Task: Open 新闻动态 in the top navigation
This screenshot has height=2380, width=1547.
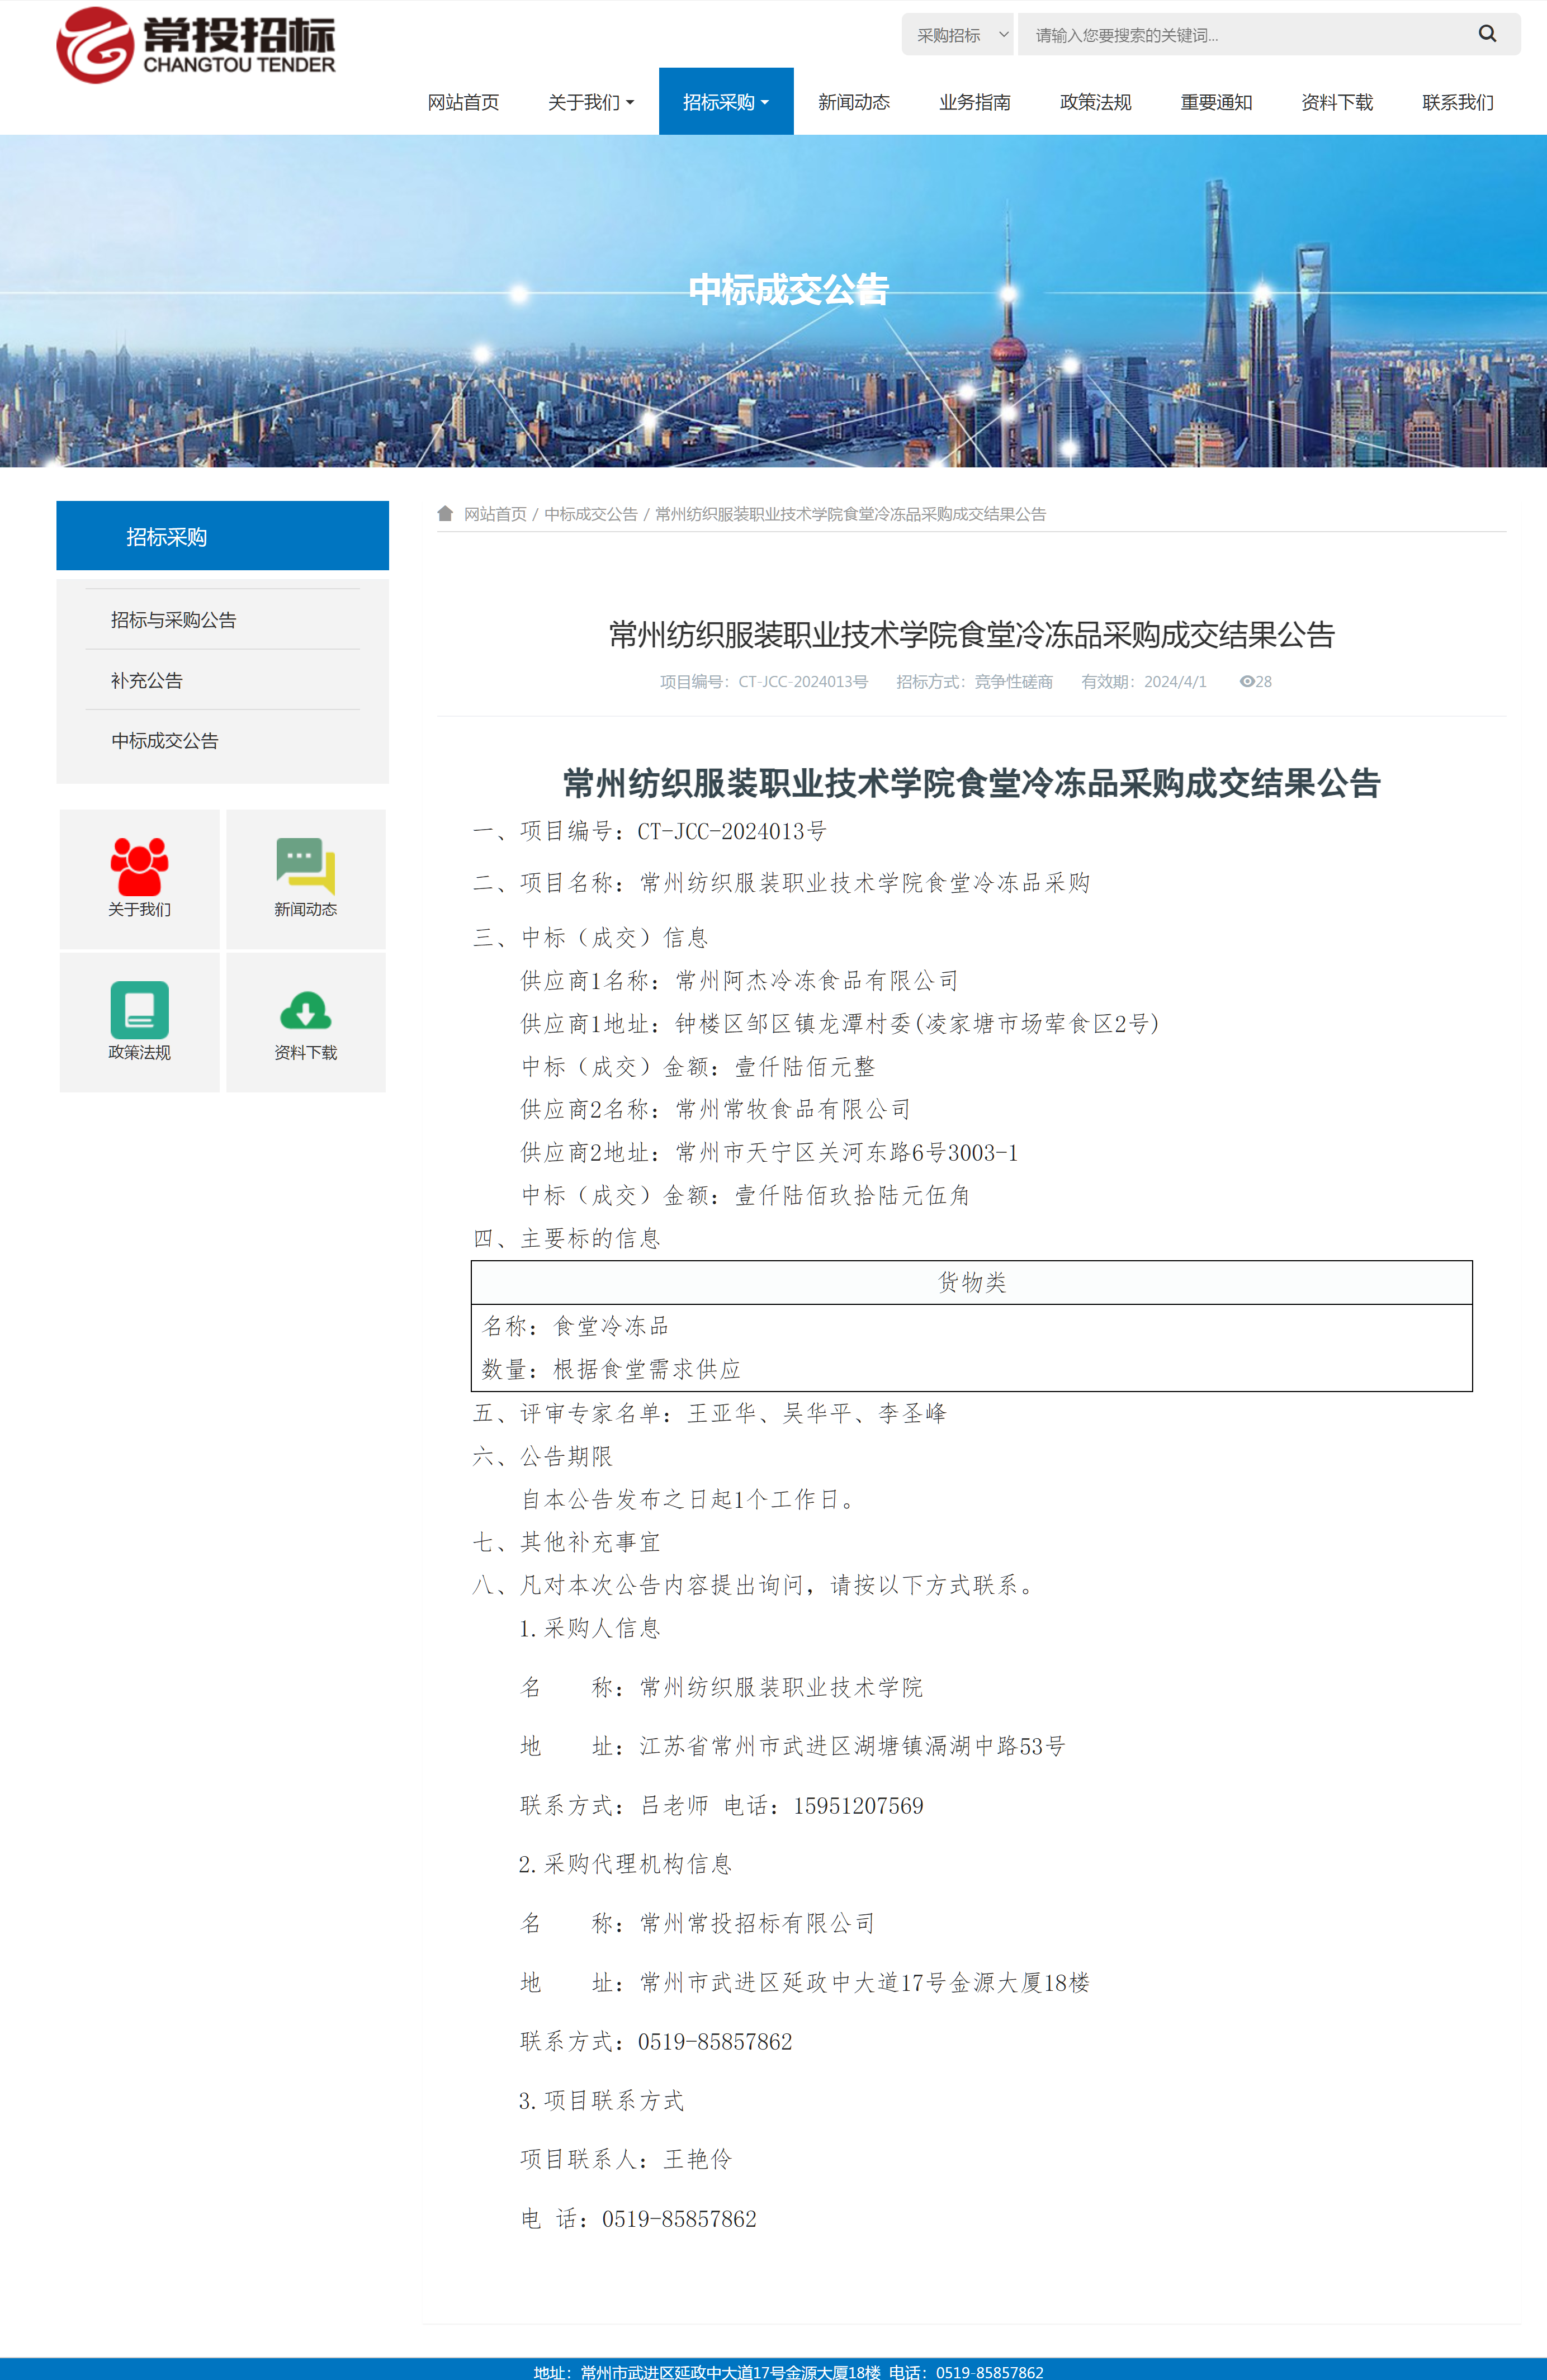Action: point(853,102)
